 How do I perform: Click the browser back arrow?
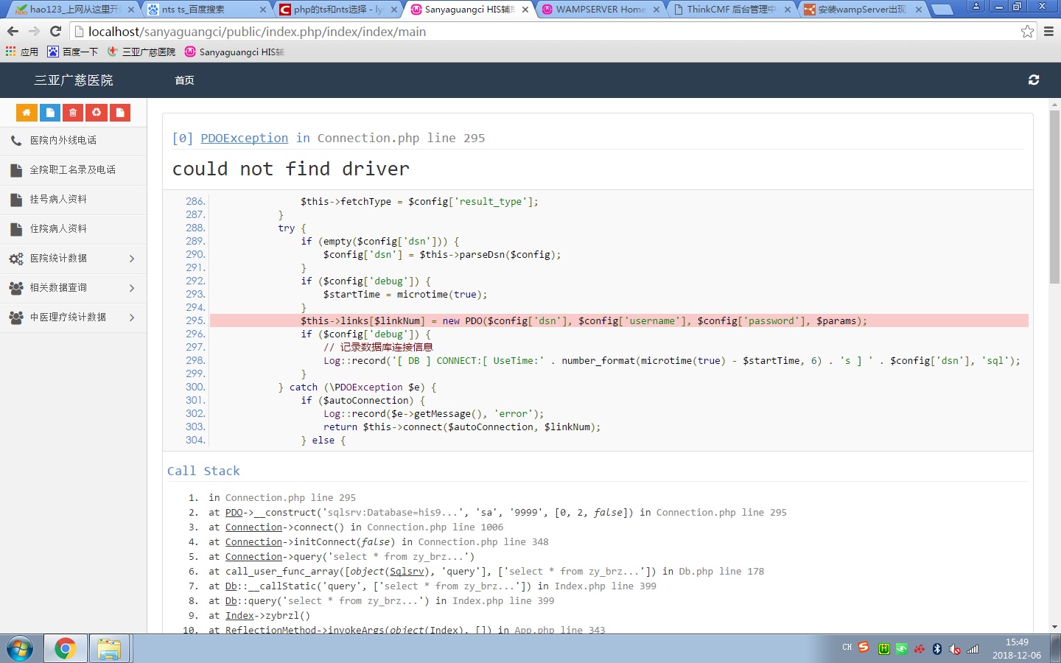(x=13, y=31)
